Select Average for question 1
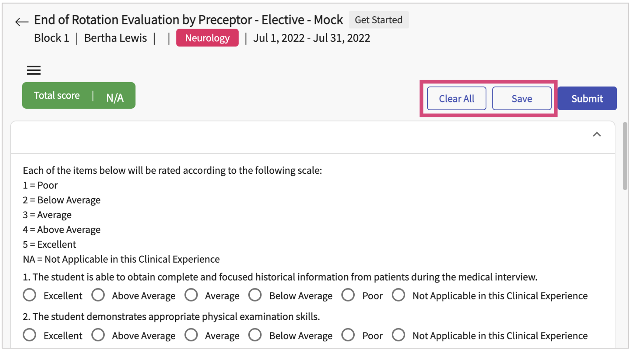The image size is (632, 351). [x=191, y=295]
